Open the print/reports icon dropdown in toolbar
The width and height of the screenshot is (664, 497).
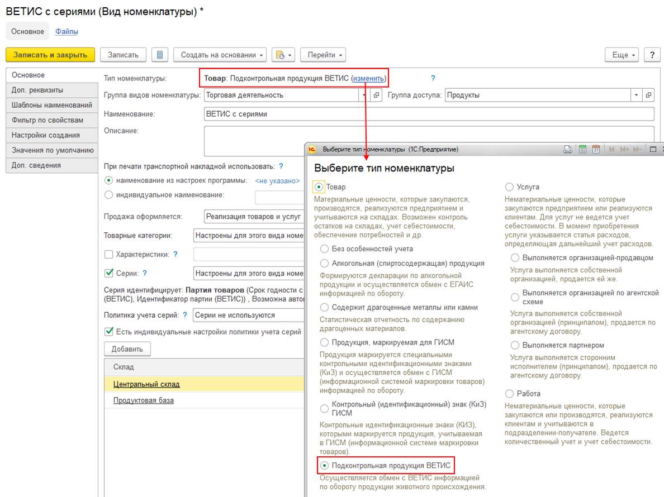[x=283, y=55]
